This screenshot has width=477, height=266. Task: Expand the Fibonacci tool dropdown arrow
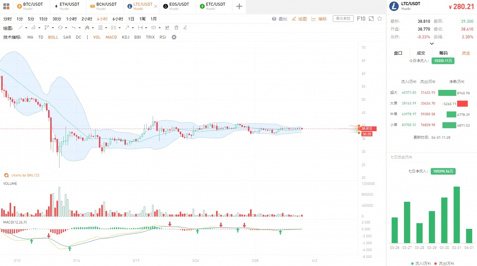tap(106, 28)
